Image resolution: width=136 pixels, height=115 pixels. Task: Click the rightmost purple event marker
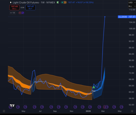coord(122,107)
